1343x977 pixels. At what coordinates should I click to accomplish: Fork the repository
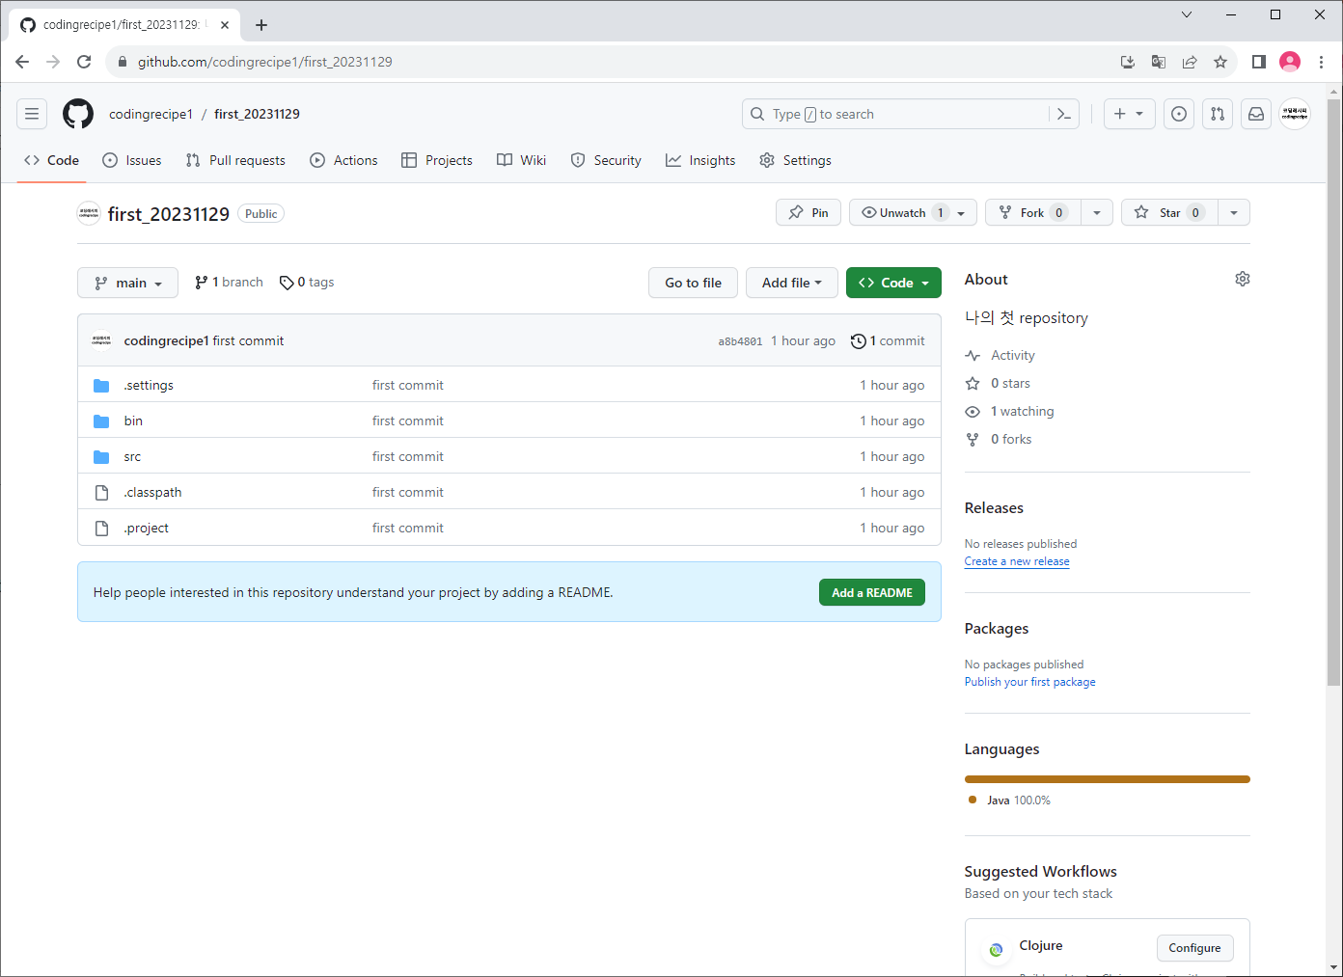coord(1032,212)
